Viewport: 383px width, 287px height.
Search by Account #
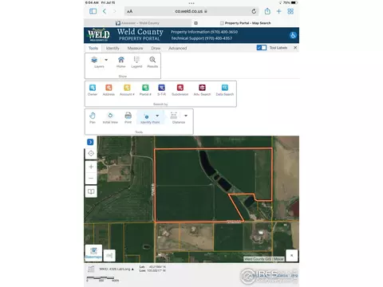(127, 90)
